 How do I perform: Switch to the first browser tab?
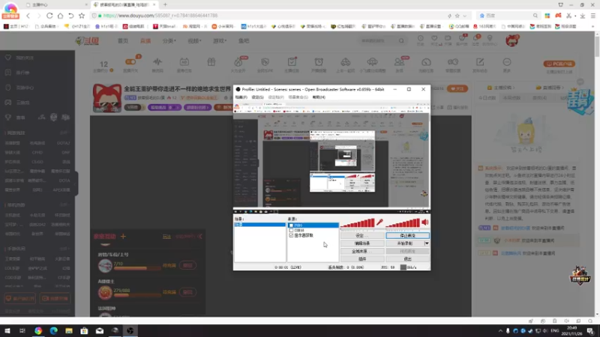[x=55, y=4]
